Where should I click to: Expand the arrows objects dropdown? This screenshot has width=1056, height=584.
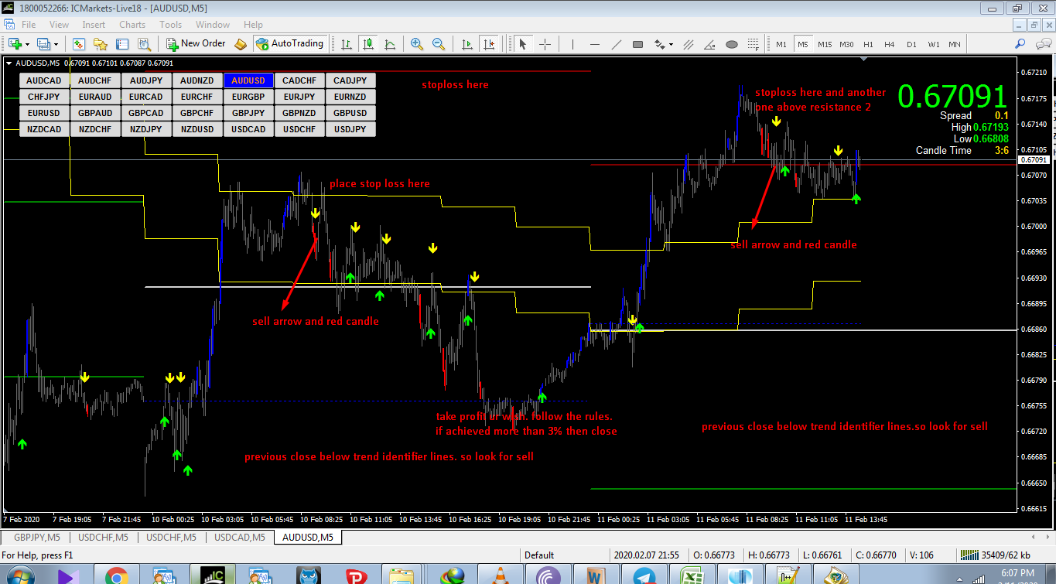[x=671, y=44]
